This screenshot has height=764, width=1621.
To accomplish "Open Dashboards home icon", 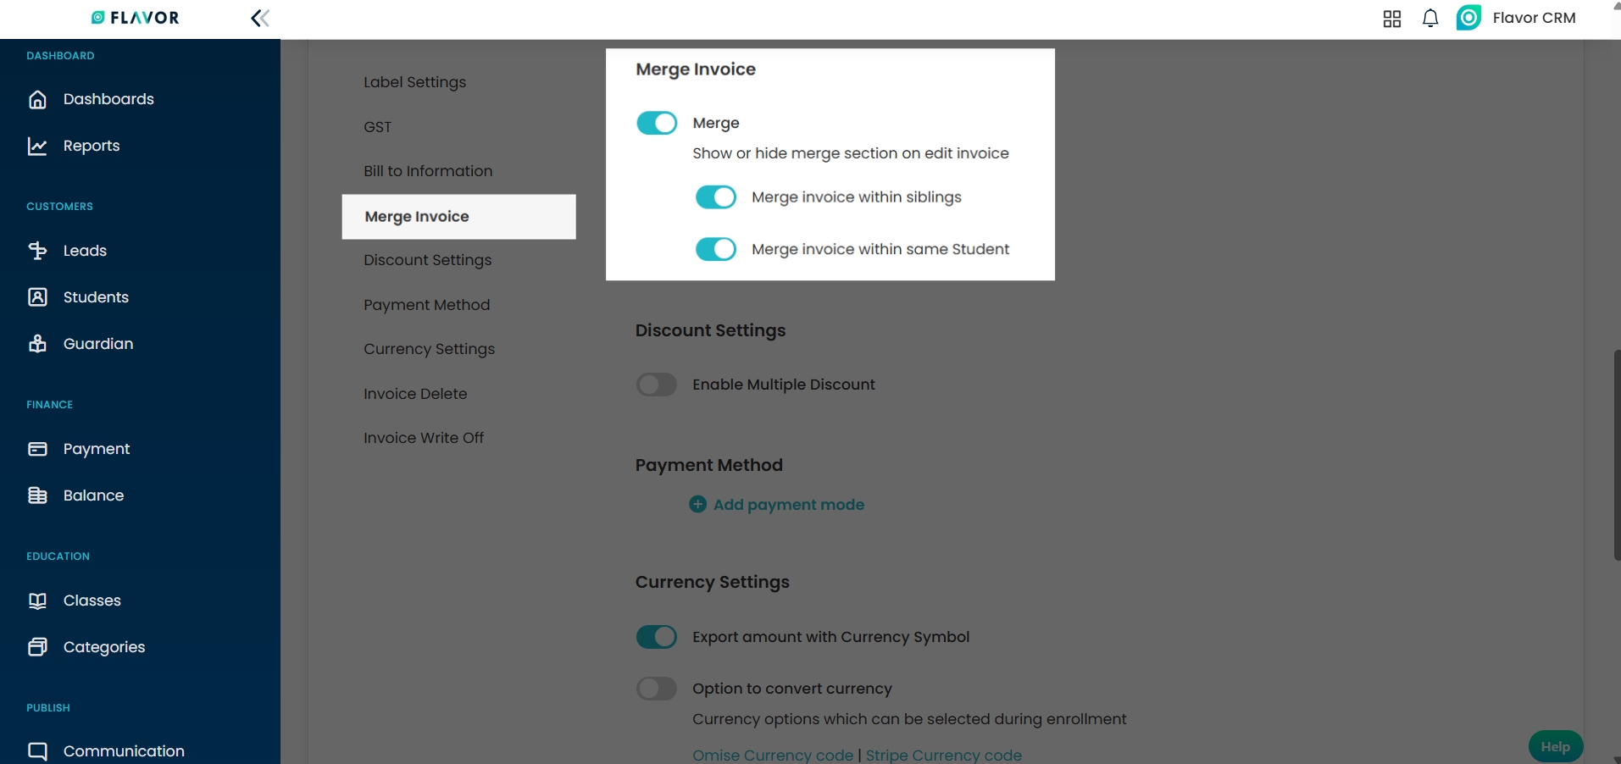I will coord(37,99).
